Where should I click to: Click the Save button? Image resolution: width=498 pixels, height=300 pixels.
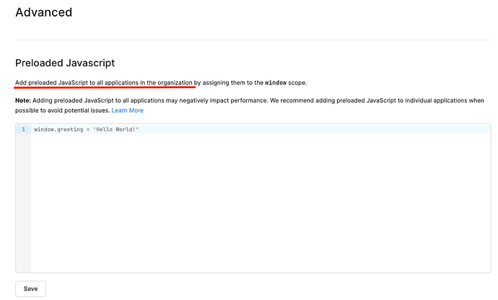(x=30, y=288)
